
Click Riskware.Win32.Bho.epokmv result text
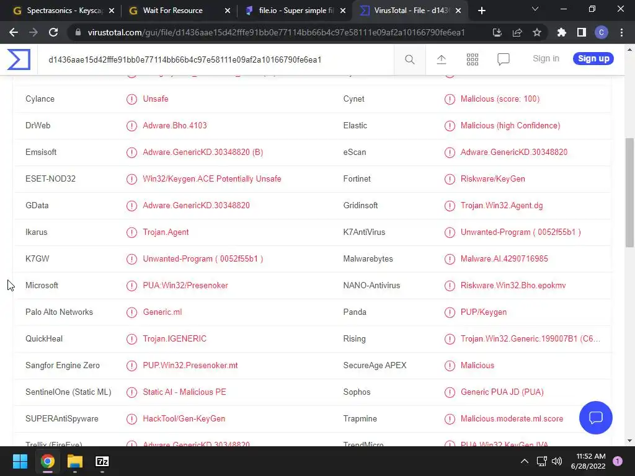click(513, 286)
